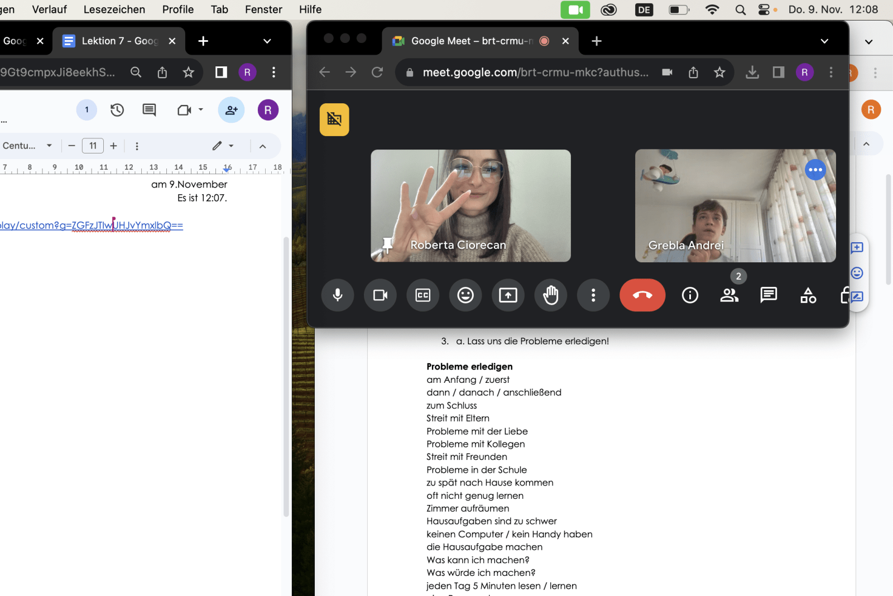The width and height of the screenshot is (893, 596).
Task: Mute the microphone in Google Meet
Action: pos(338,295)
